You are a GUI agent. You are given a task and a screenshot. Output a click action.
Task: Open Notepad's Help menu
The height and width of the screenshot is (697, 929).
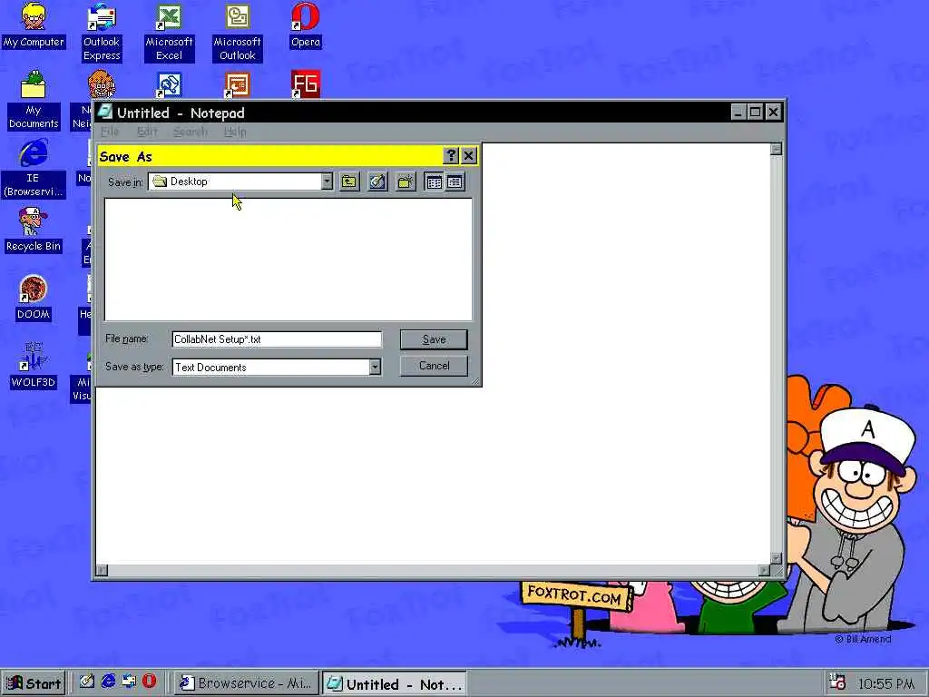click(x=235, y=132)
